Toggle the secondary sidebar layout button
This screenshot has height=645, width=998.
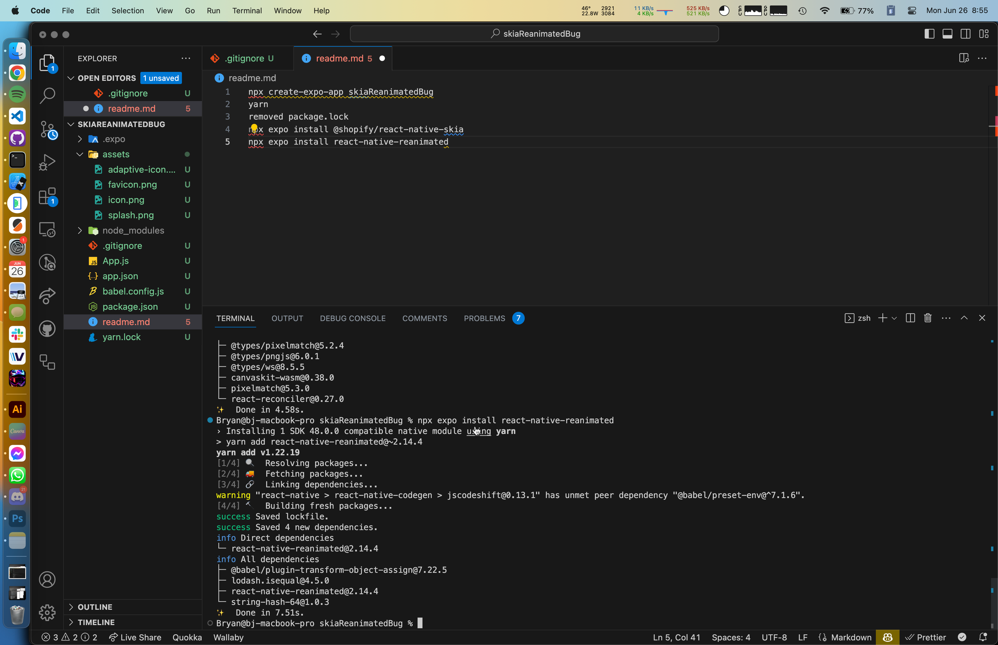pos(965,34)
